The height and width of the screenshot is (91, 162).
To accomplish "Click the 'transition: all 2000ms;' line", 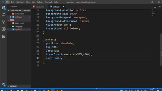I will 63,29.
